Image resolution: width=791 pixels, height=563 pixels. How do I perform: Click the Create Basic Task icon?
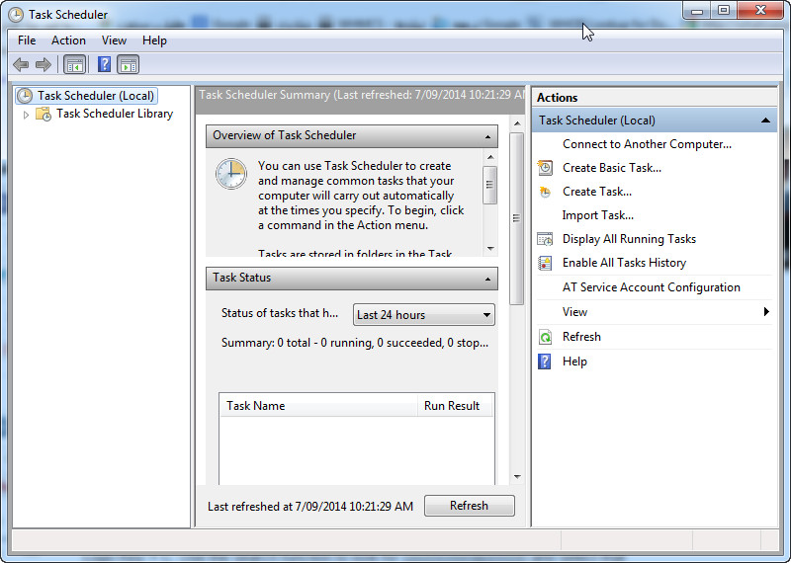pos(545,168)
